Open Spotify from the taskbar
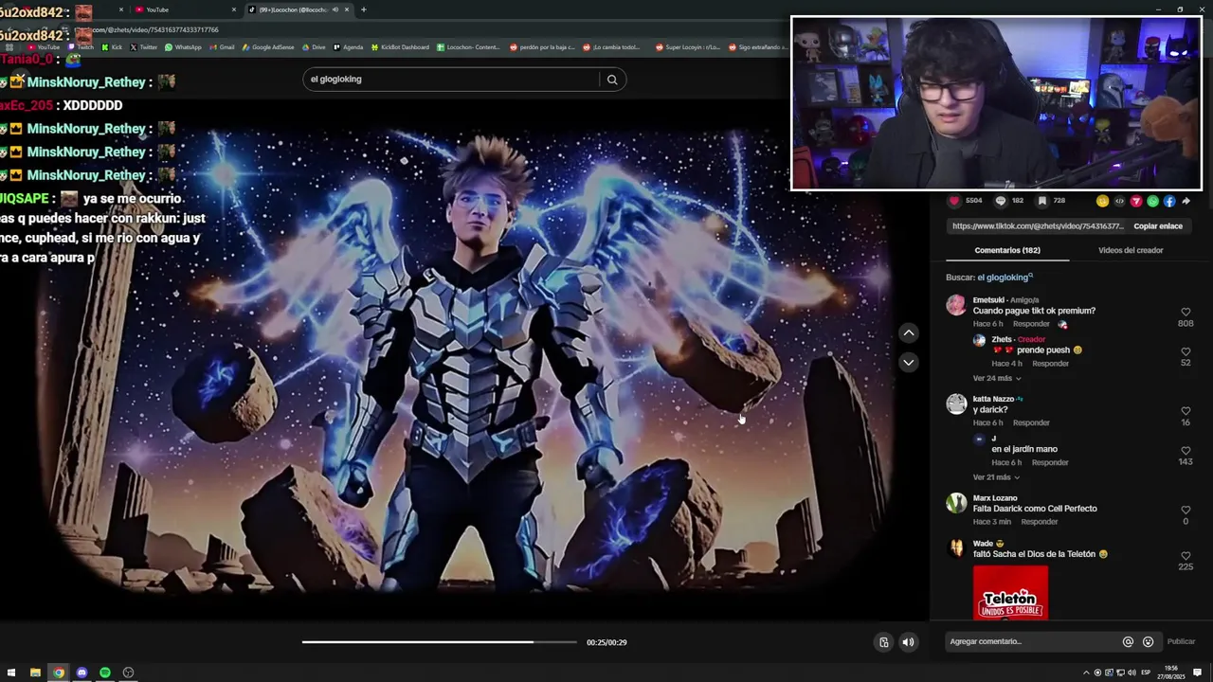The width and height of the screenshot is (1213, 682). pos(105,673)
